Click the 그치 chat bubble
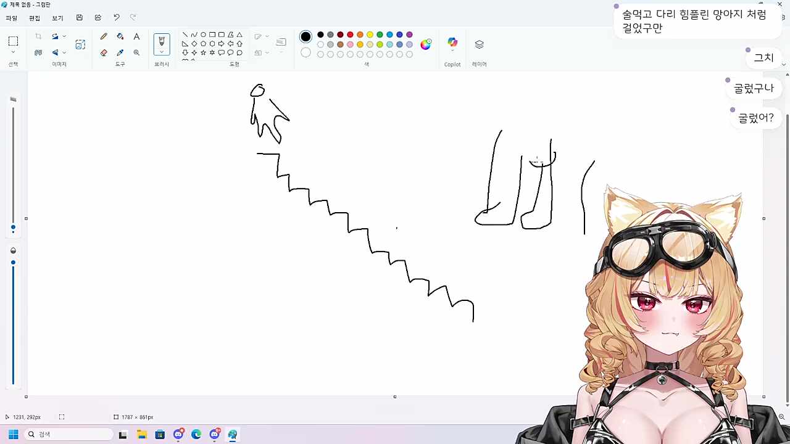Image resolution: width=790 pixels, height=444 pixels. [x=764, y=57]
